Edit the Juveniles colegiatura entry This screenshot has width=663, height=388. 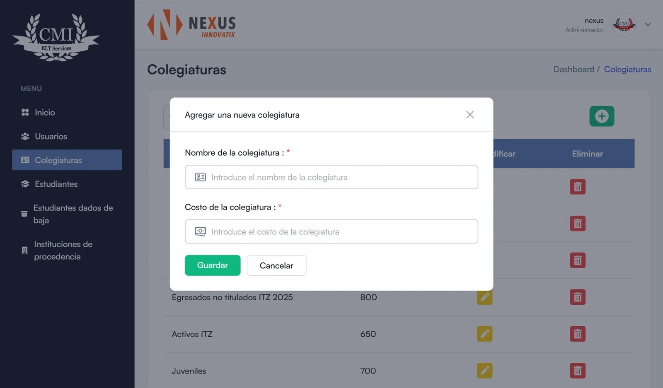484,371
